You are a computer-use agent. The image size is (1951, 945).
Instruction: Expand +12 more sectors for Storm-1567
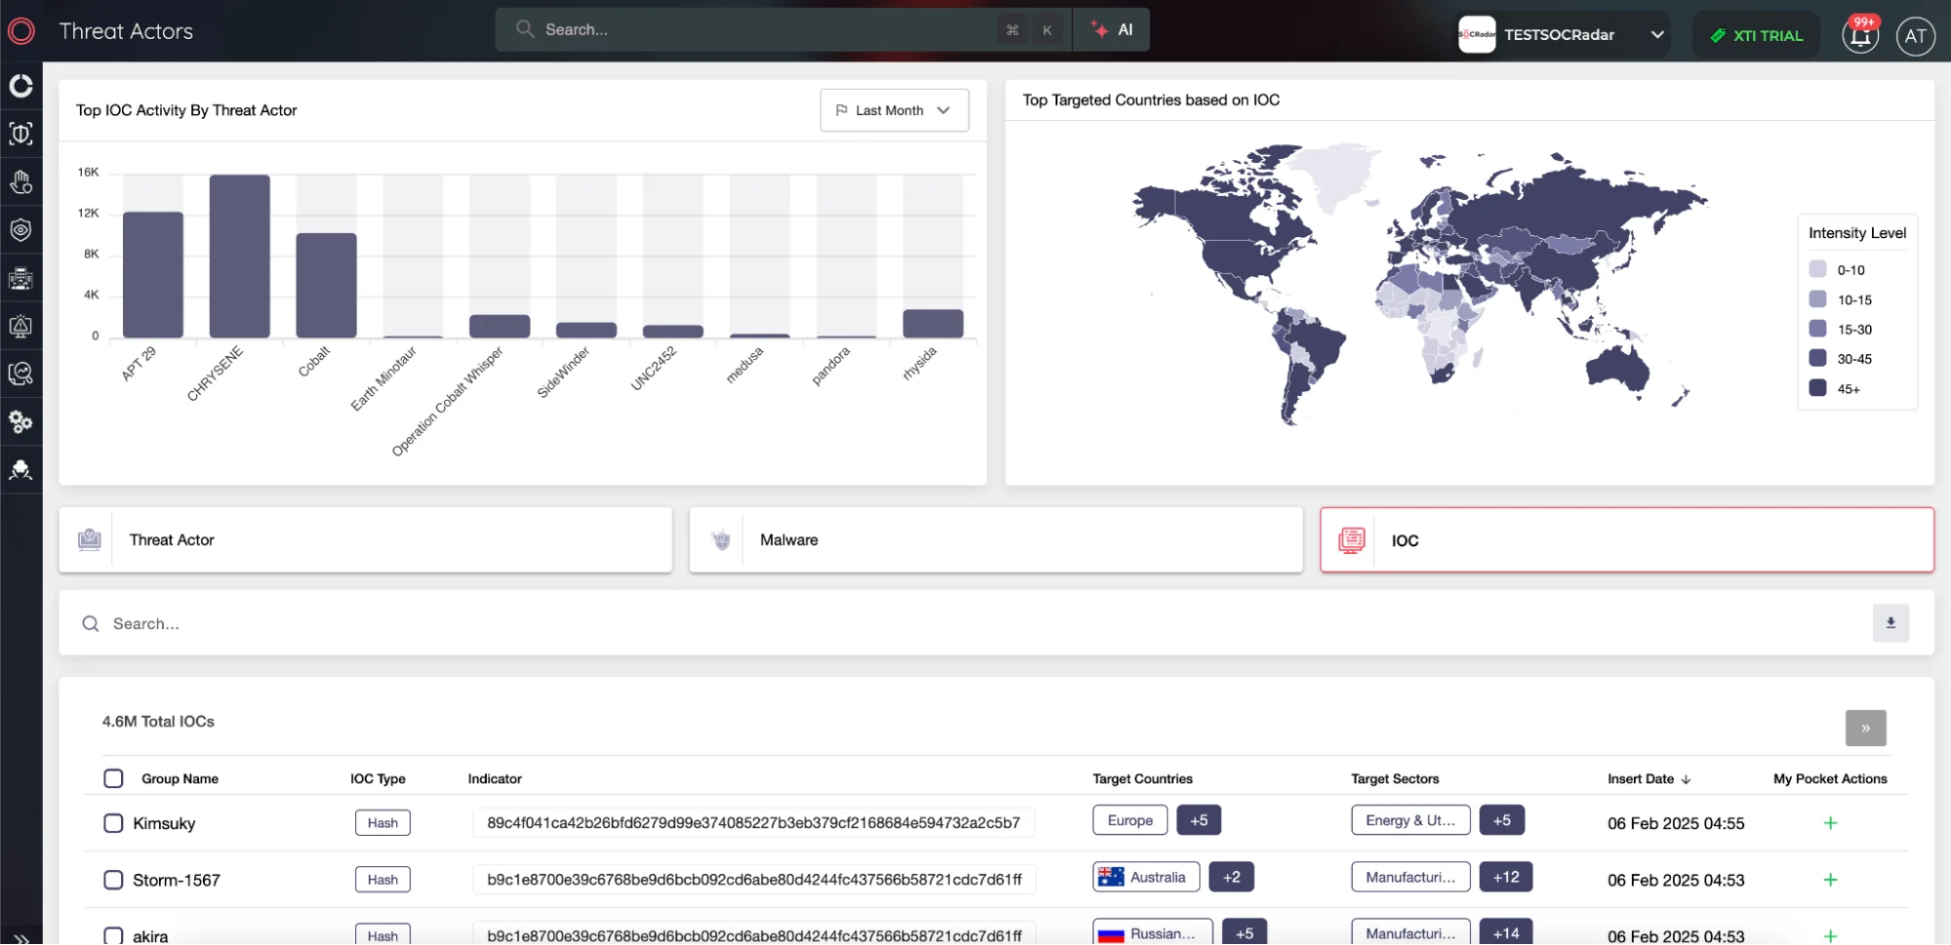pyautogui.click(x=1505, y=877)
